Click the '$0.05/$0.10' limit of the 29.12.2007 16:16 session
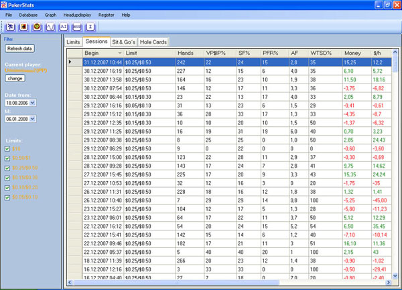Image resolution: width=402 pixels, height=290 pixels. pyautogui.click(x=138, y=106)
